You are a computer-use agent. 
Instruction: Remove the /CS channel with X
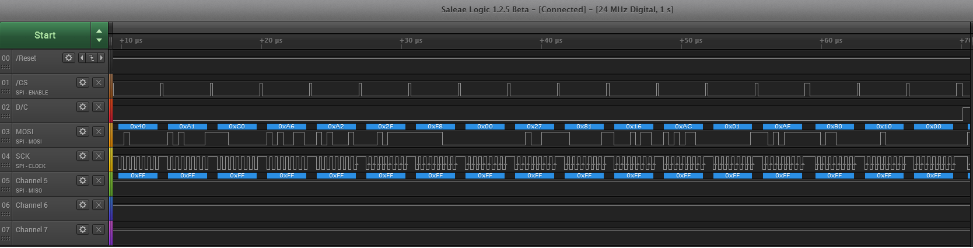tap(99, 82)
